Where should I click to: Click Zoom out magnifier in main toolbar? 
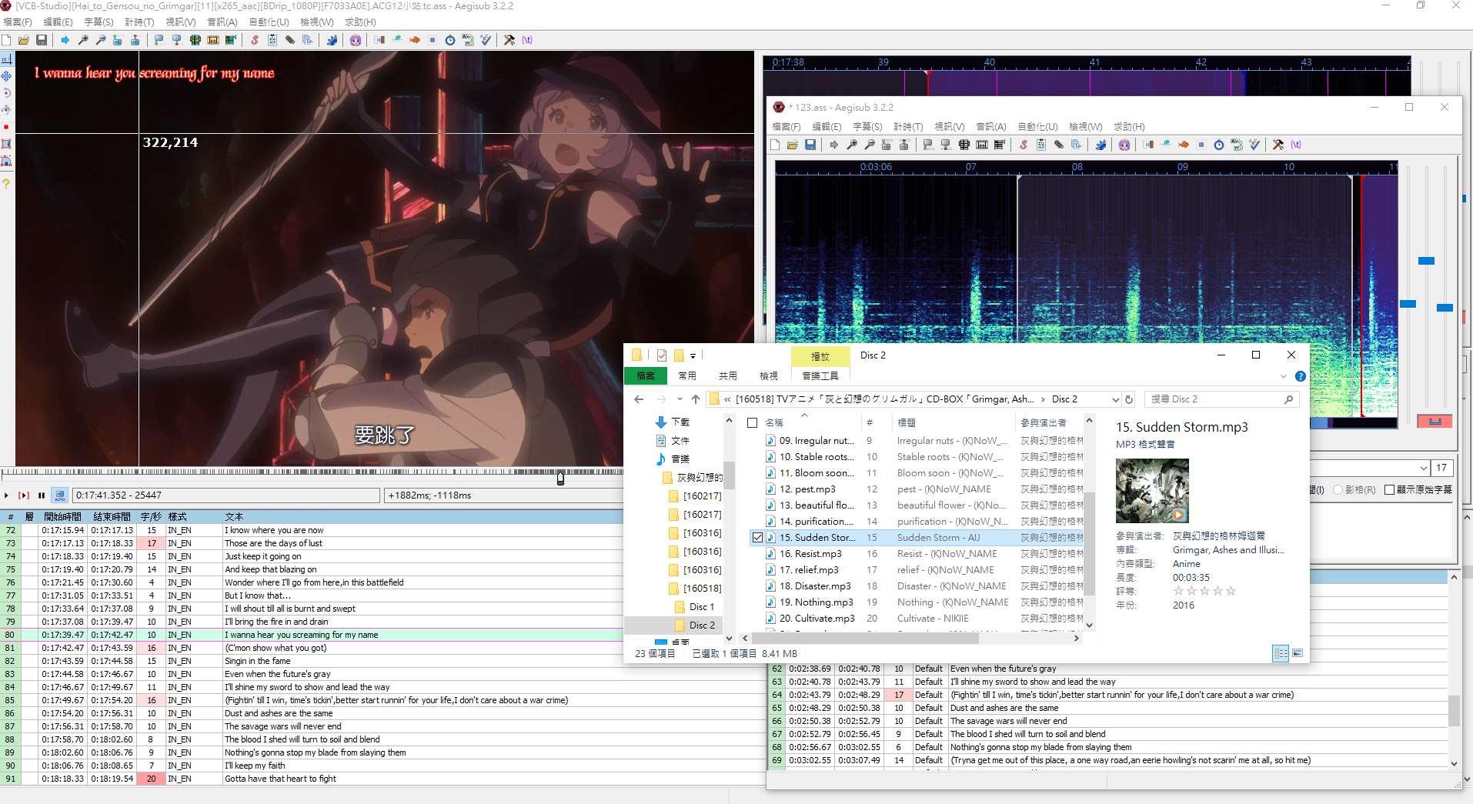coord(100,40)
